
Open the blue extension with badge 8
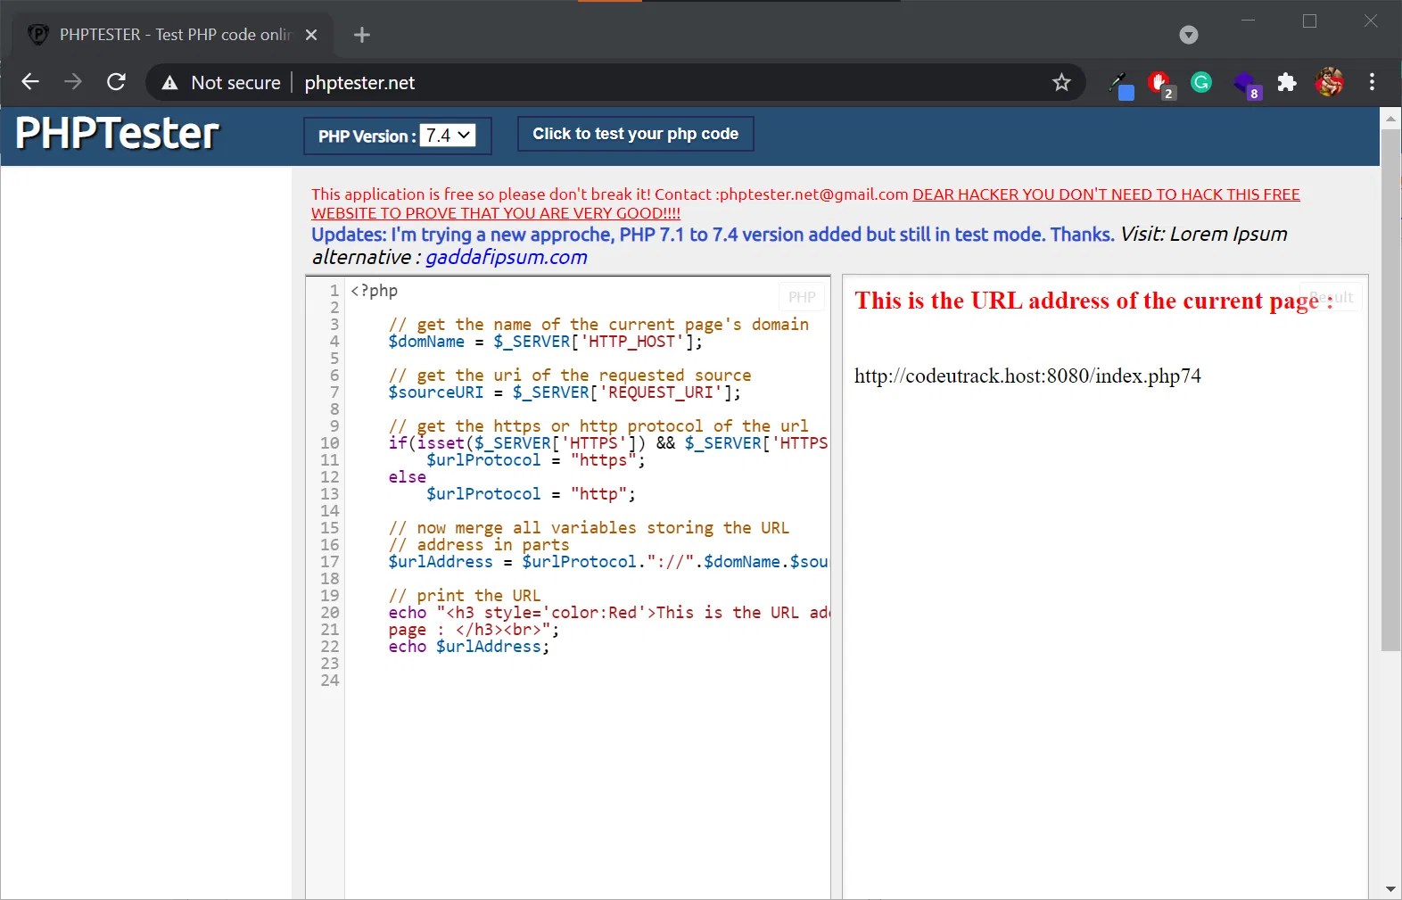coord(1246,85)
